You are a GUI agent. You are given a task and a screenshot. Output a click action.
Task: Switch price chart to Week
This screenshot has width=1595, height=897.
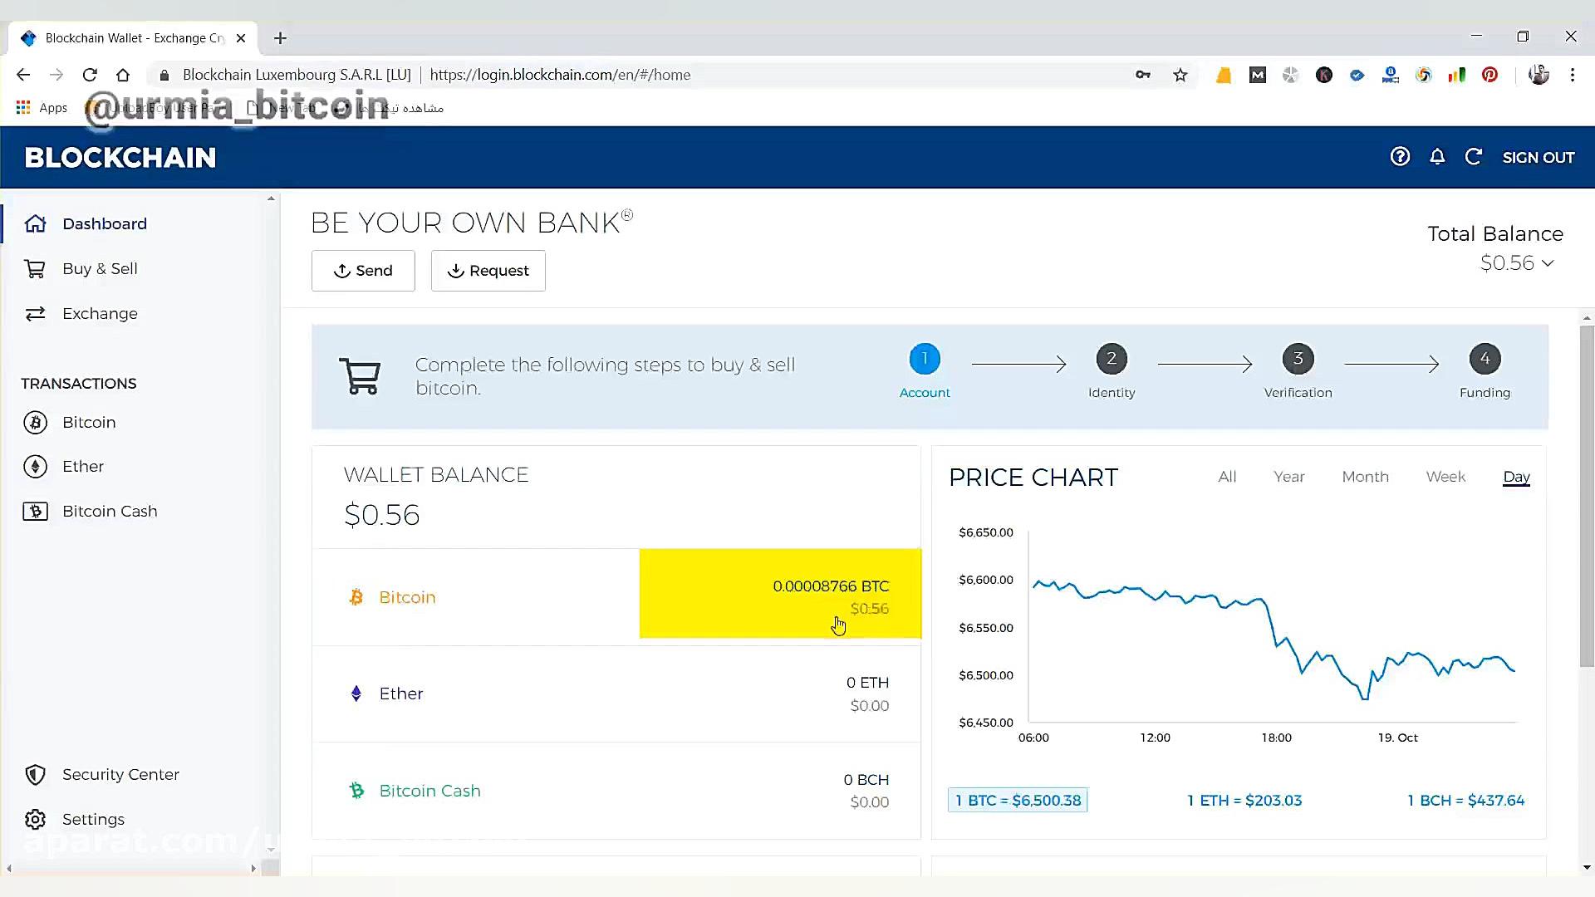[x=1445, y=477]
